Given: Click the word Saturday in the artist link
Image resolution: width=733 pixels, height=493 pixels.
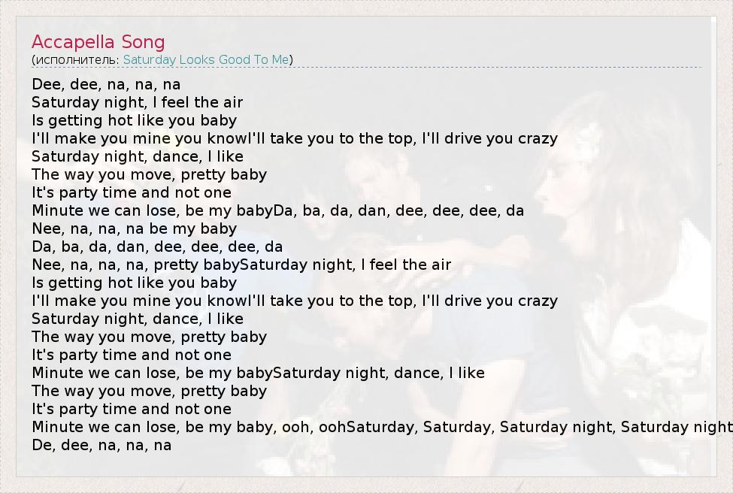Looking at the screenshot, I should pos(150,59).
